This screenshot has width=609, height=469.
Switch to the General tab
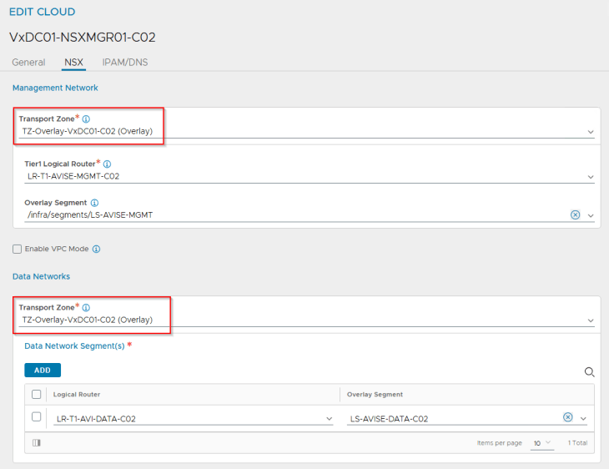(28, 63)
